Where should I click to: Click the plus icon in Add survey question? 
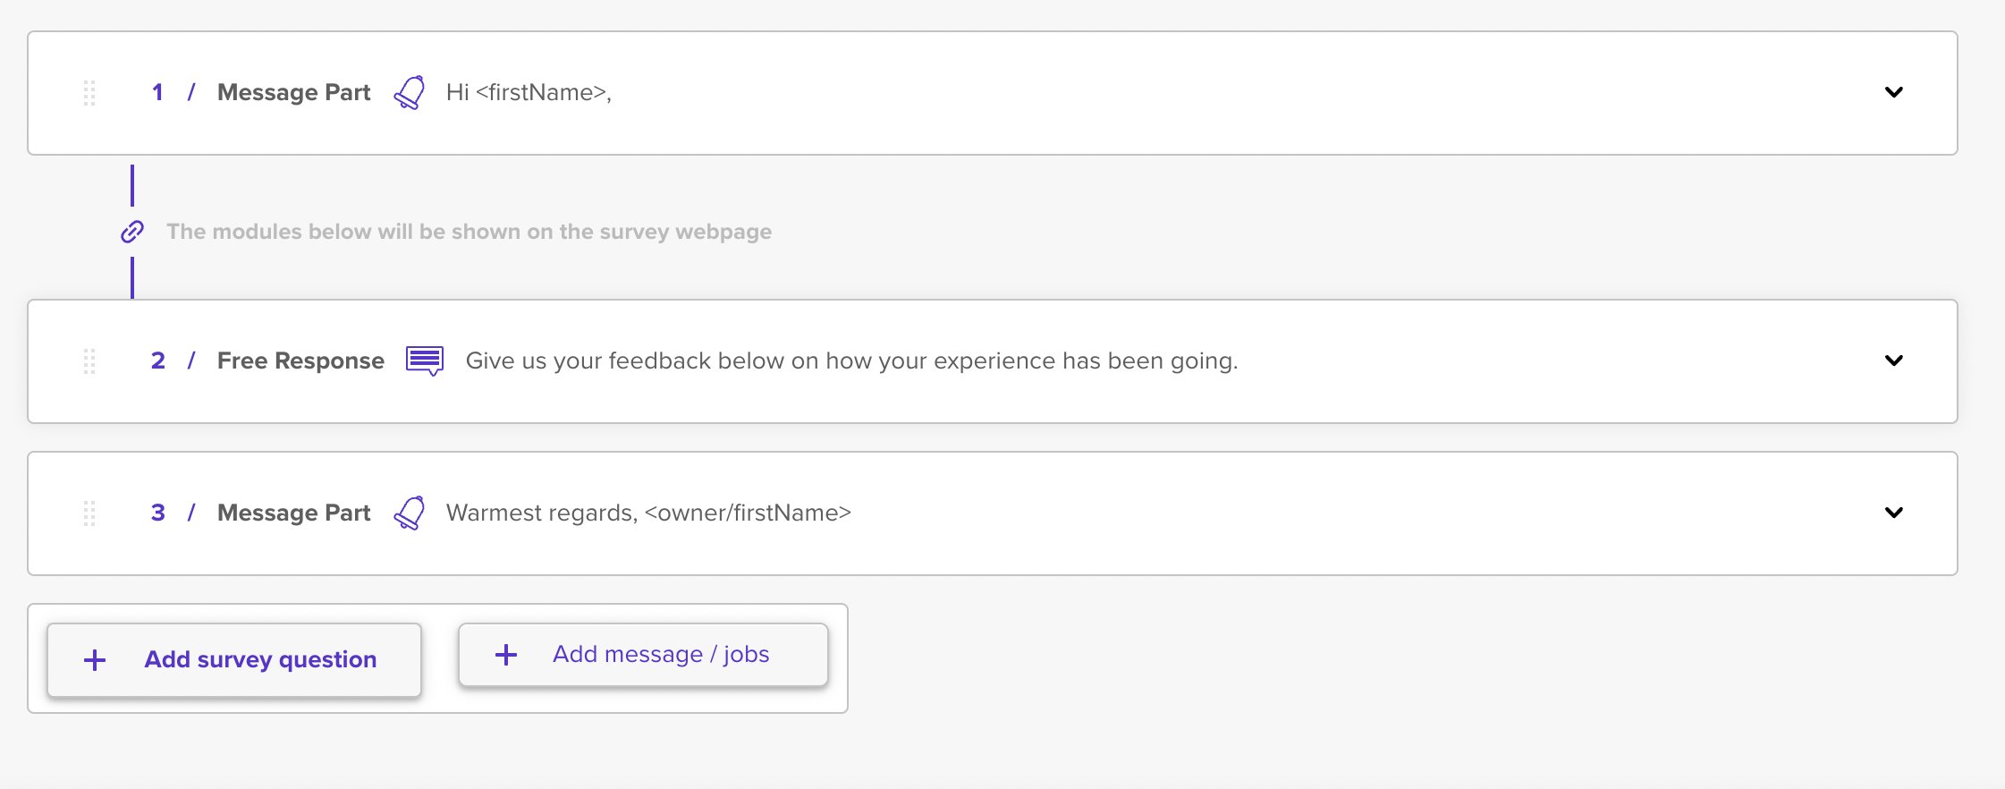(95, 660)
